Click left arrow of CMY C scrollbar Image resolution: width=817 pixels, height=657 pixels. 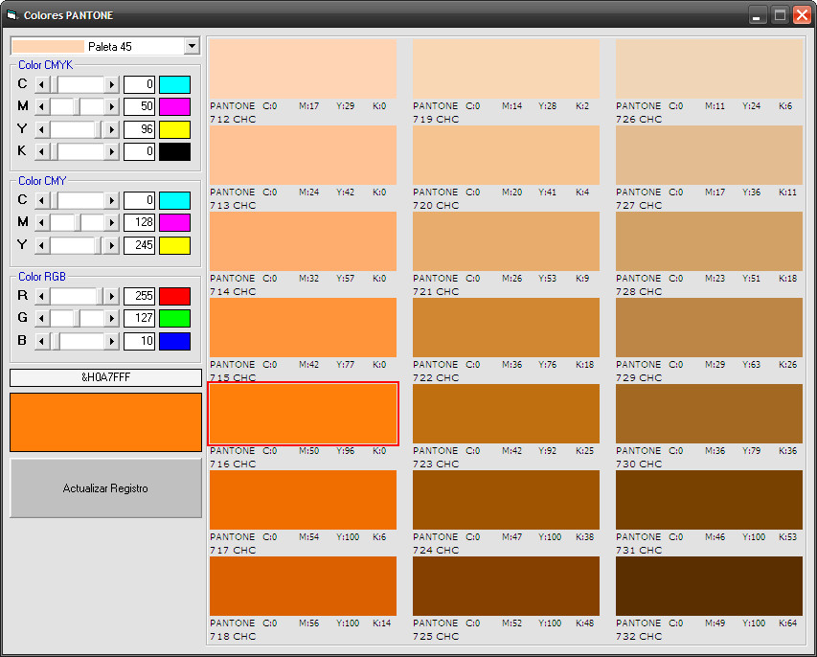[42, 200]
